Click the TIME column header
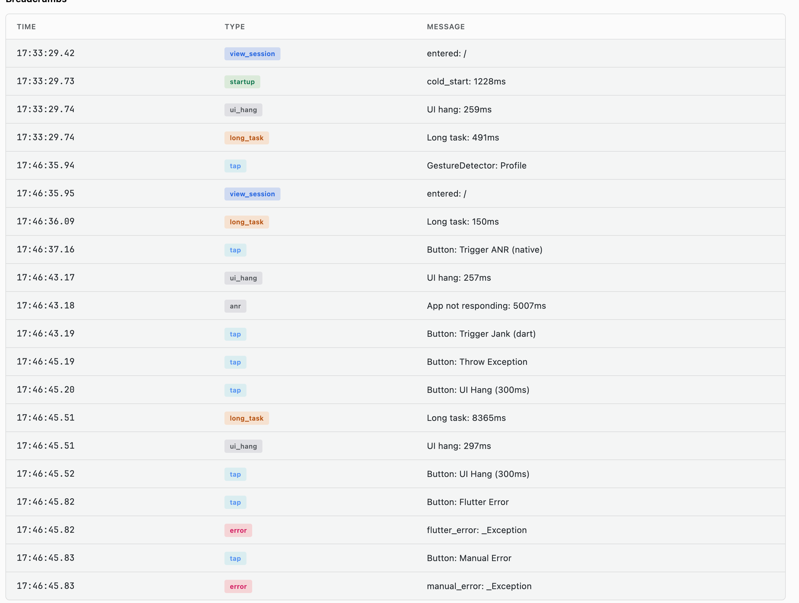The height and width of the screenshot is (603, 799). click(27, 27)
